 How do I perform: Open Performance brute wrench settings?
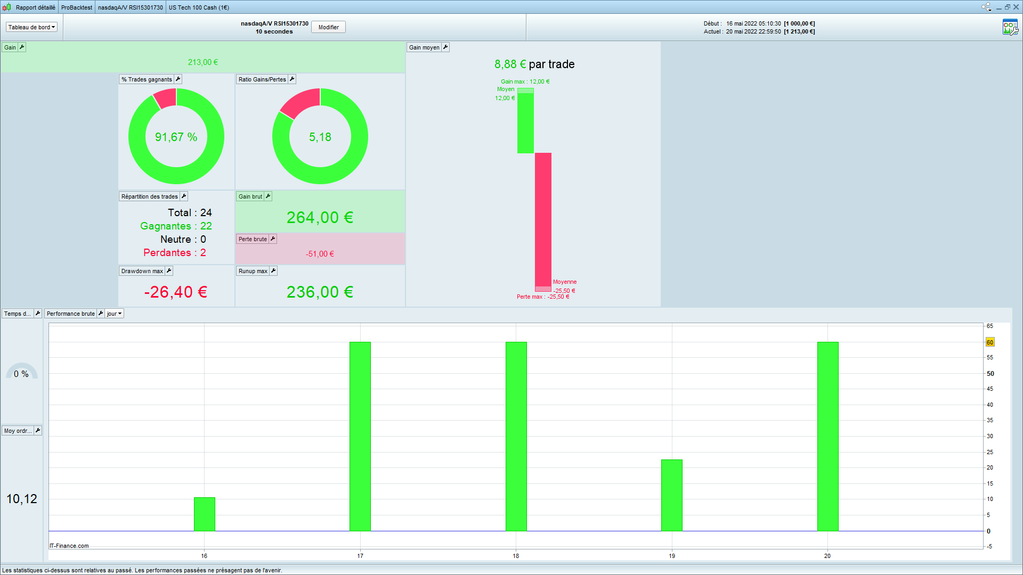pyautogui.click(x=101, y=314)
